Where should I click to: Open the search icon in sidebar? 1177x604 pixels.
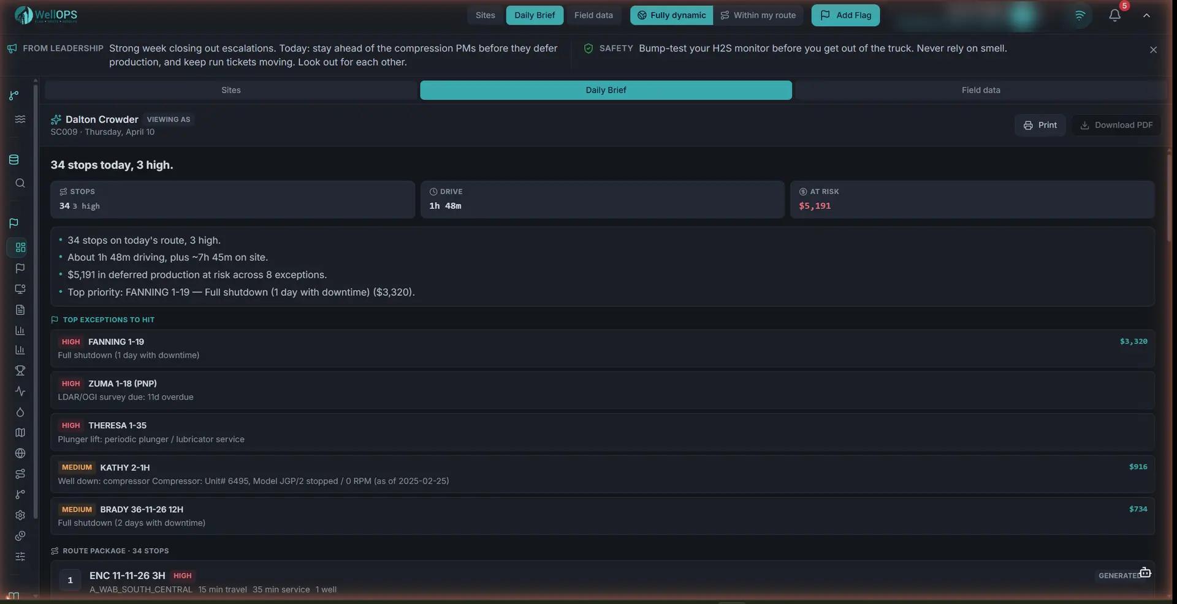point(20,183)
